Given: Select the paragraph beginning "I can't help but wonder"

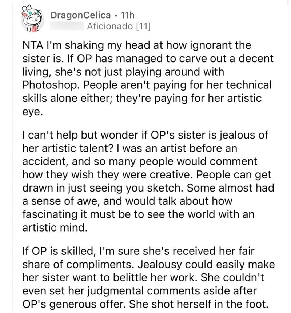Looking at the screenshot, I should [148, 181].
